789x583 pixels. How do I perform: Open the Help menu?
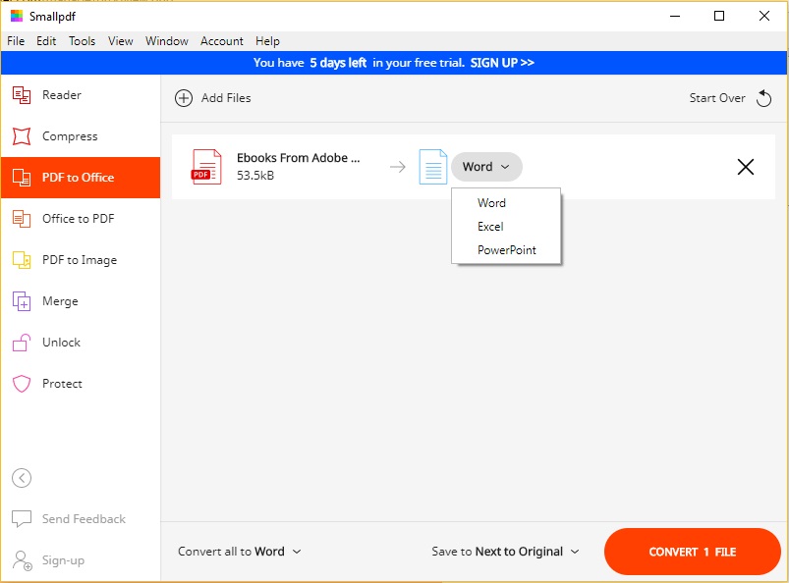pos(267,41)
